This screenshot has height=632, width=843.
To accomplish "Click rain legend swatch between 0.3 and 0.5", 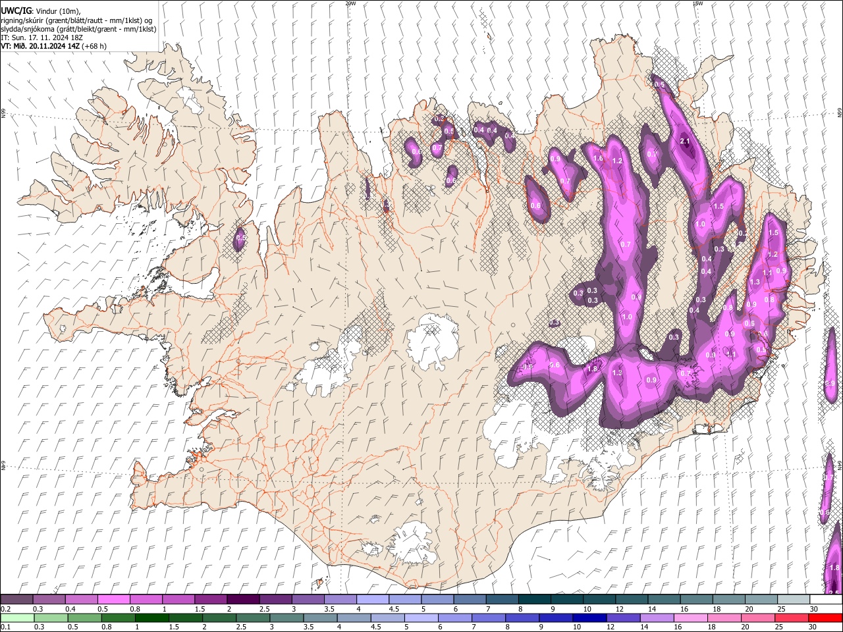I will coord(51,618).
